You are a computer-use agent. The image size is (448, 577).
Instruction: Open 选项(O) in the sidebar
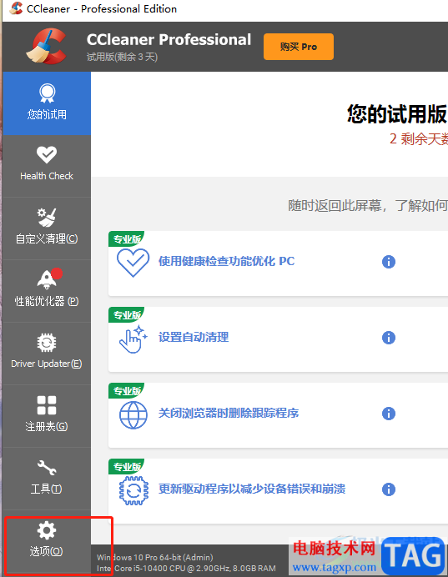click(x=47, y=542)
